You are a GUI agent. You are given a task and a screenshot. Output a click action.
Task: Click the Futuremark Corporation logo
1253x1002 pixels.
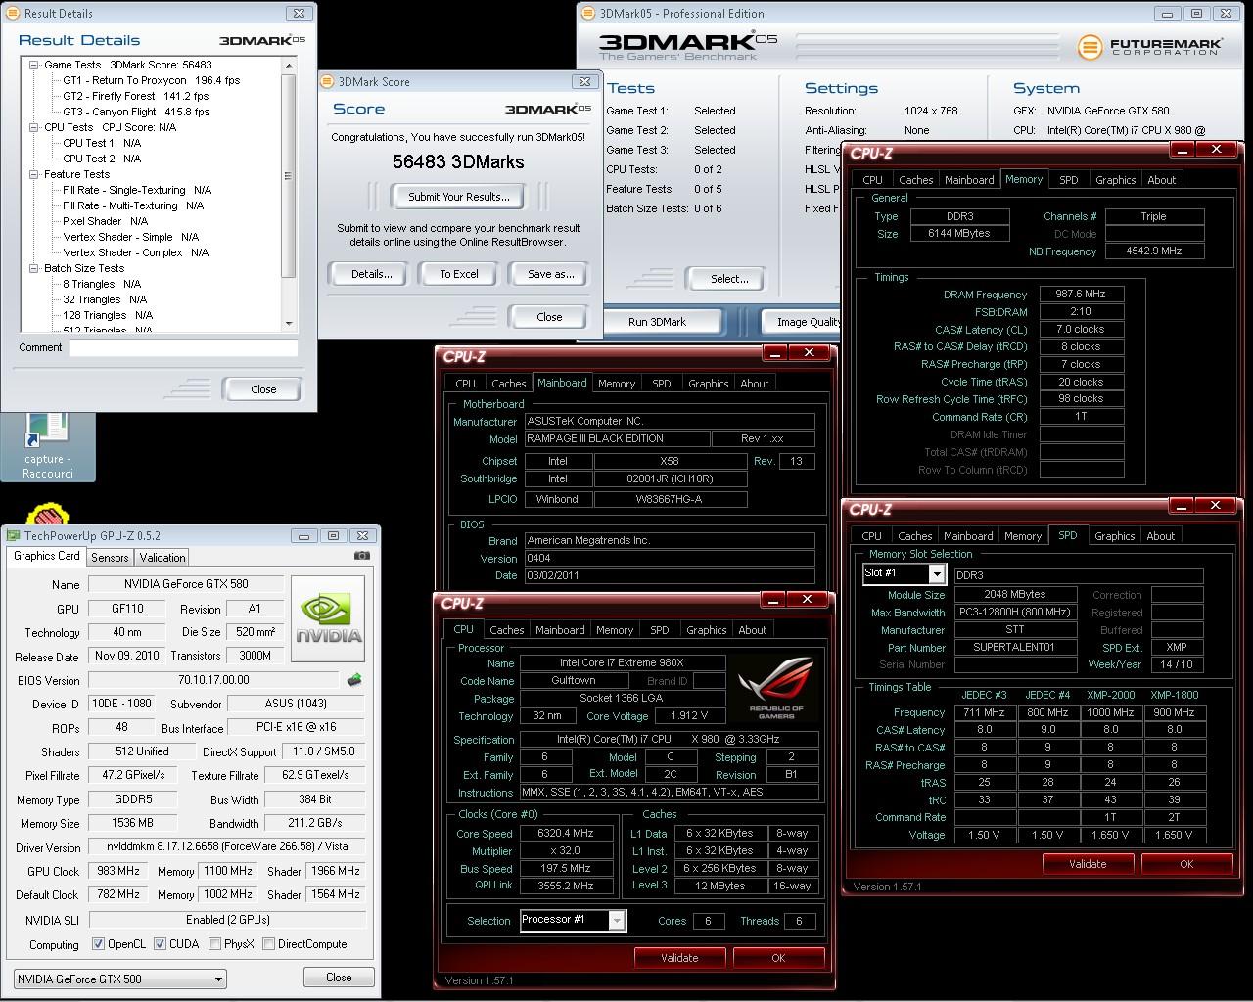click(1149, 47)
